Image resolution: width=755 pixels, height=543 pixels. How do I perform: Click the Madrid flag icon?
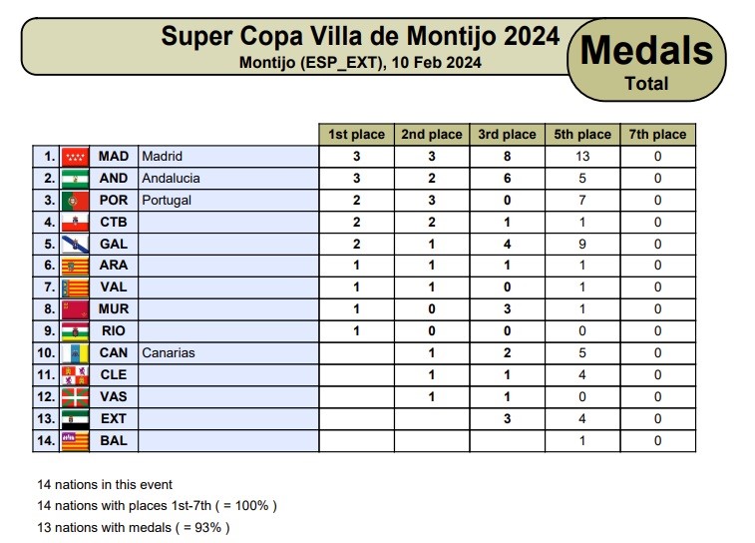[76, 157]
